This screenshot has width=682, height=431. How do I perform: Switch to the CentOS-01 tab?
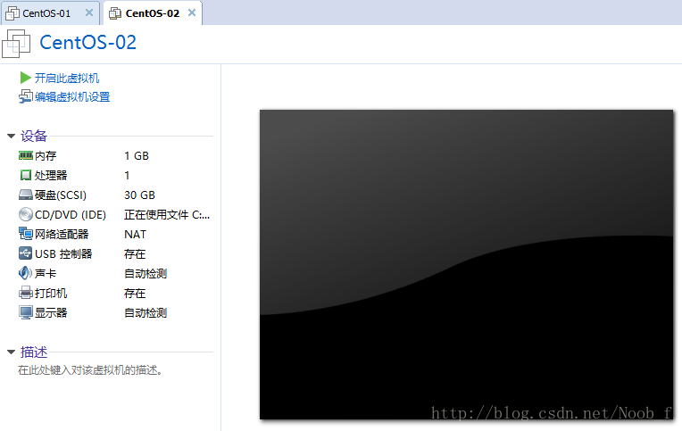click(x=50, y=13)
